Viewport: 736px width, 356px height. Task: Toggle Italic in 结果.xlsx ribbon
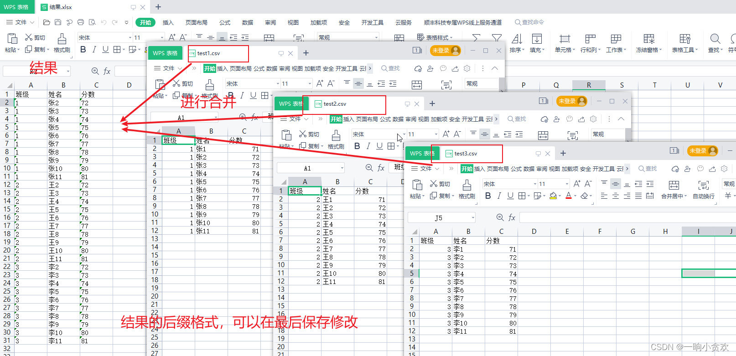pos(94,49)
